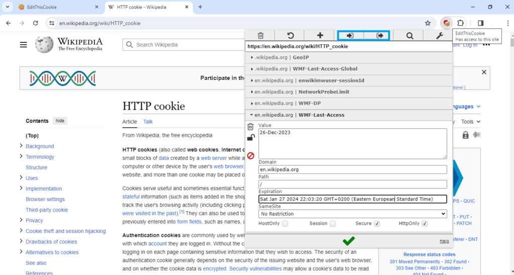Click the Domain input field
The image size is (514, 275).
[x=353, y=169]
